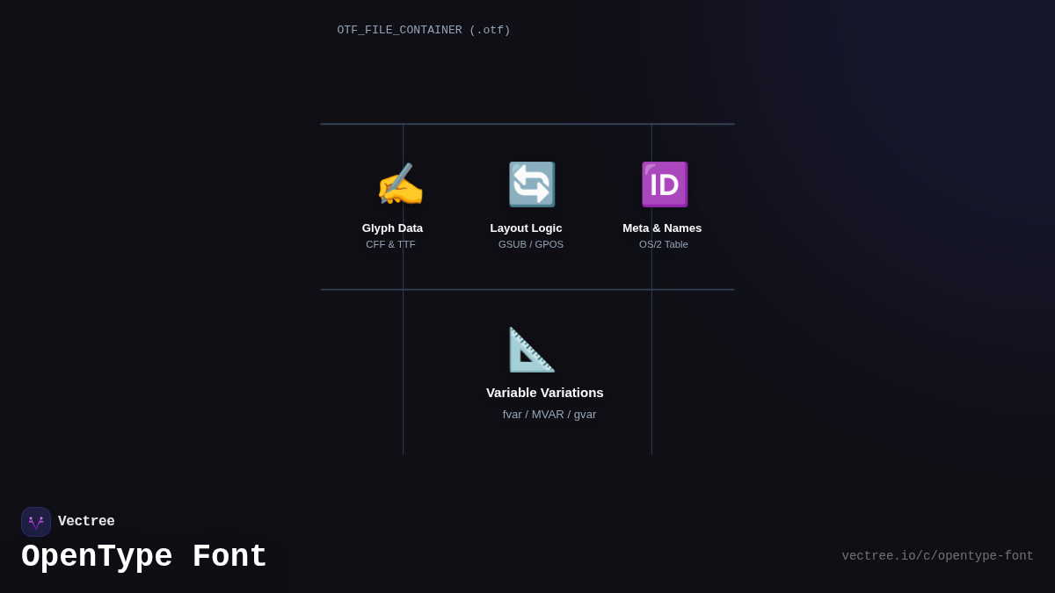Click the OS/2 Table subtitle
This screenshot has width=1055, height=593.
coord(664,244)
